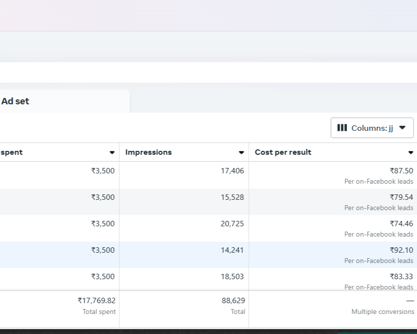
Task: Click the Total spent label
Action: pos(99,311)
